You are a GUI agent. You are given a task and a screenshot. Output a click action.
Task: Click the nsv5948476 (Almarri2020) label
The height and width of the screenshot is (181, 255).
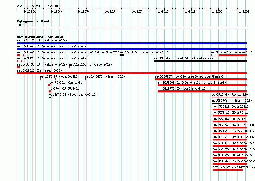click(x=106, y=76)
